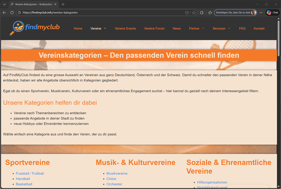Select the Vereins Katergorien browser tab
The width and height of the screenshot is (281, 189).
click(x=33, y=4)
